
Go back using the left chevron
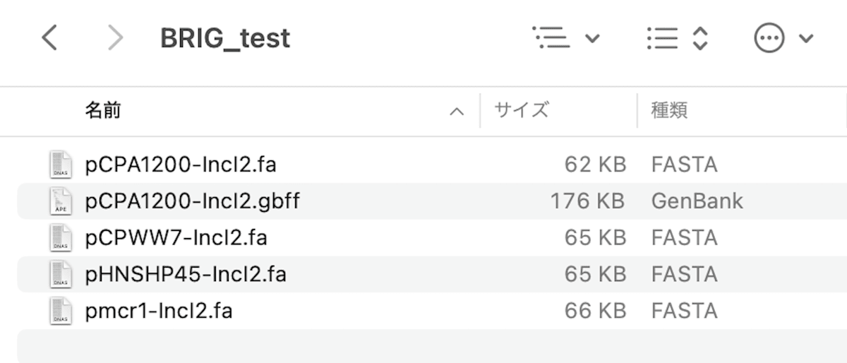(x=49, y=38)
